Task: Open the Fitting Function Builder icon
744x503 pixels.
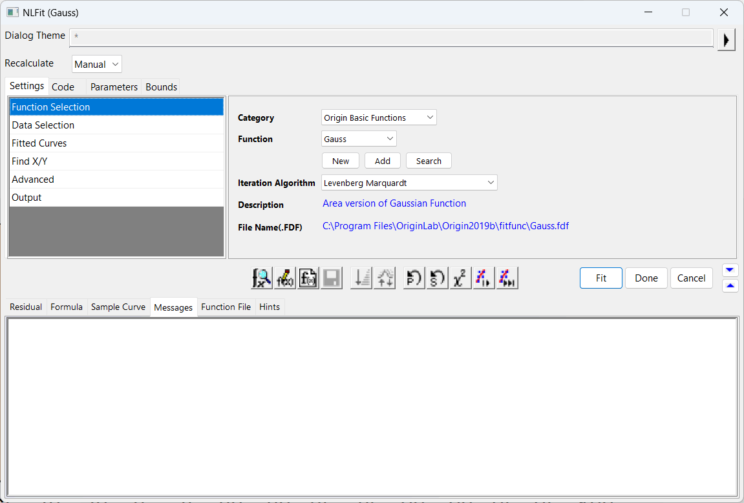Action: point(285,278)
